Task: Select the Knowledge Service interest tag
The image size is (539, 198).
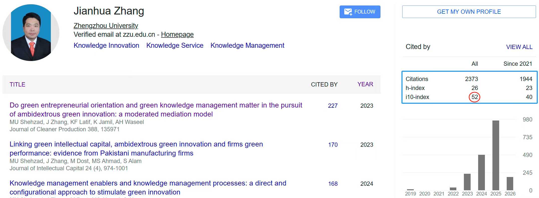Action: tap(175, 45)
